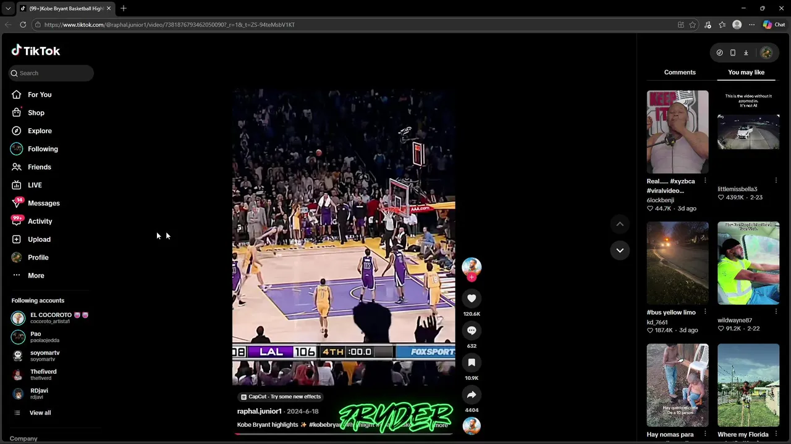Image resolution: width=791 pixels, height=444 pixels.
Task: Open a new browser tab
Action: coord(124,8)
